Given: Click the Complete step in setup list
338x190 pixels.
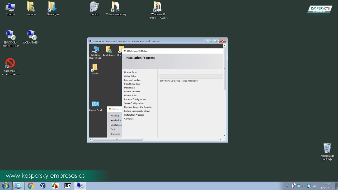Looking at the screenshot, I should pyautogui.click(x=129, y=119).
